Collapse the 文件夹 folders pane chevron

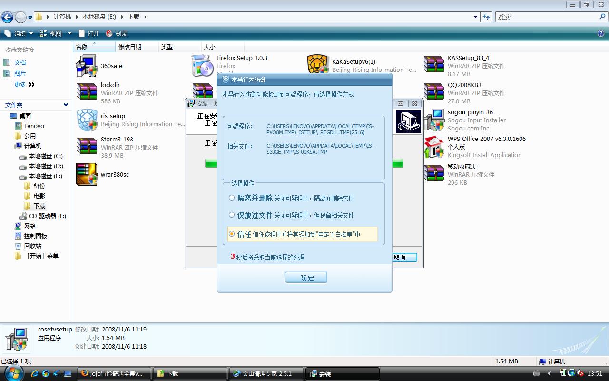click(x=66, y=105)
